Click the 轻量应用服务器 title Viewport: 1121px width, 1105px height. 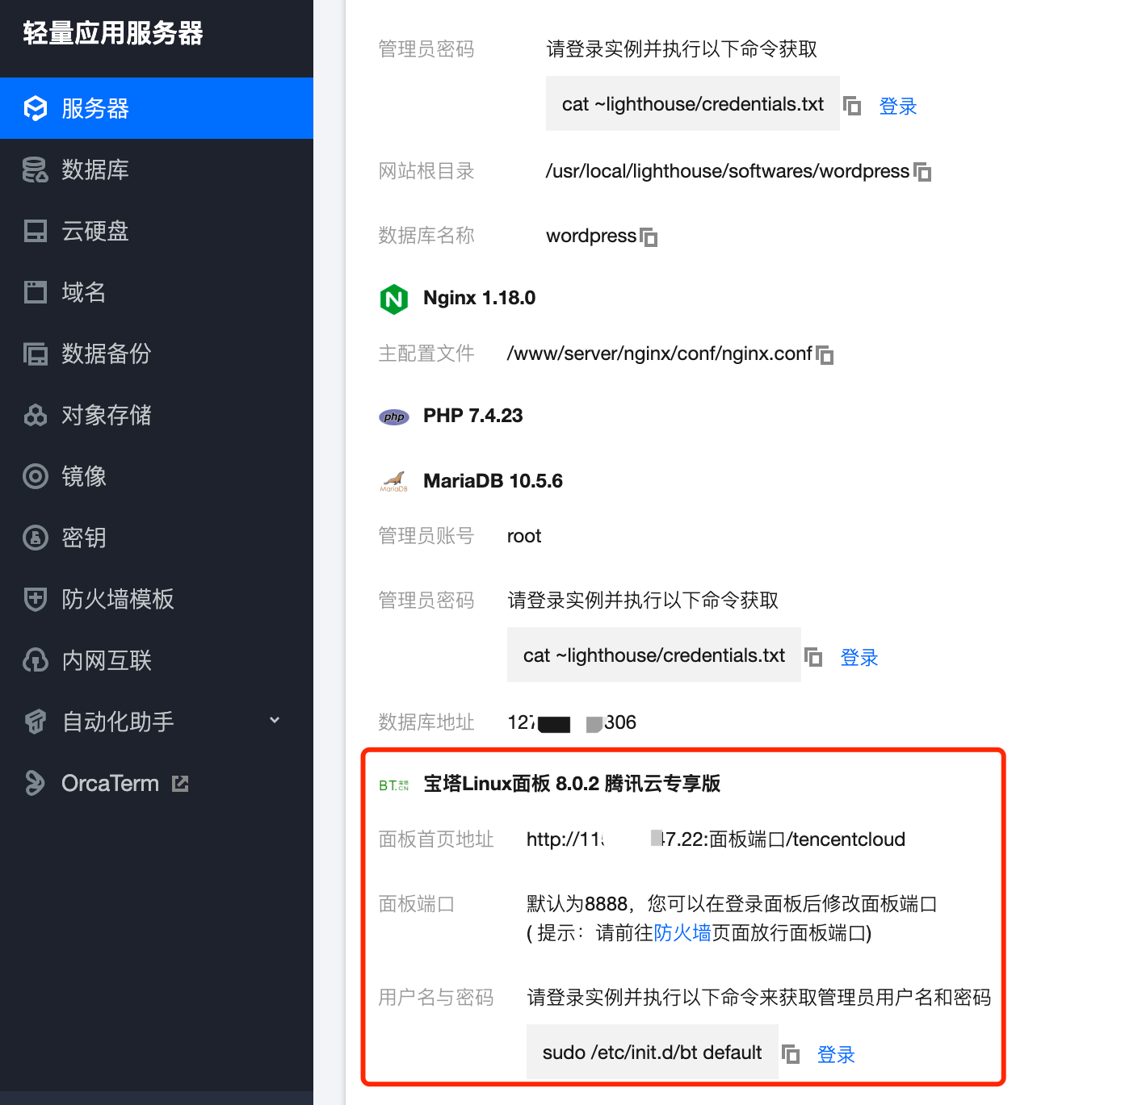113,33
